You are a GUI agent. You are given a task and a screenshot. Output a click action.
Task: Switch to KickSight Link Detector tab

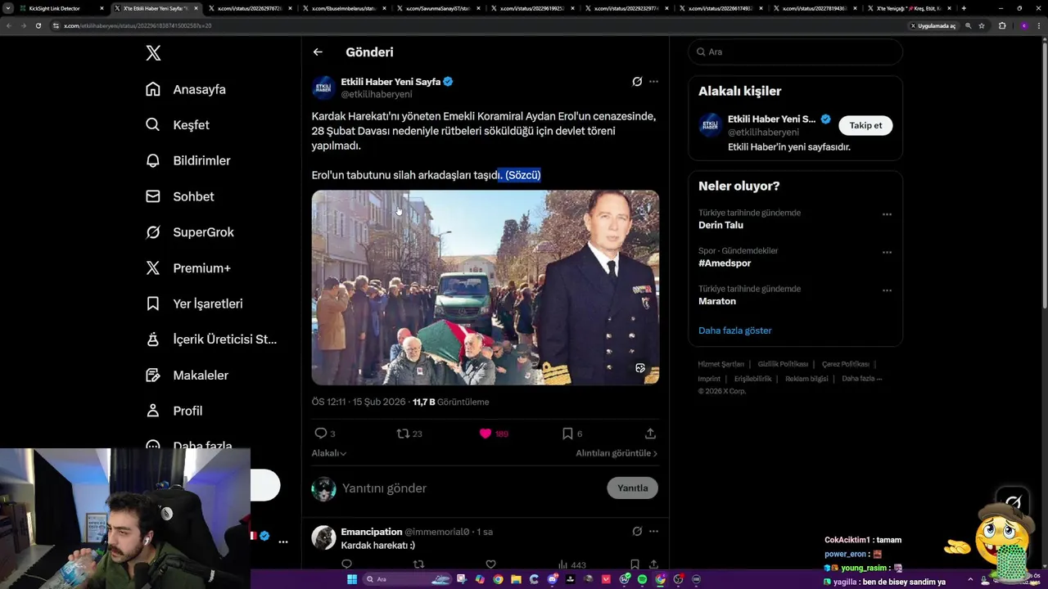61,8
